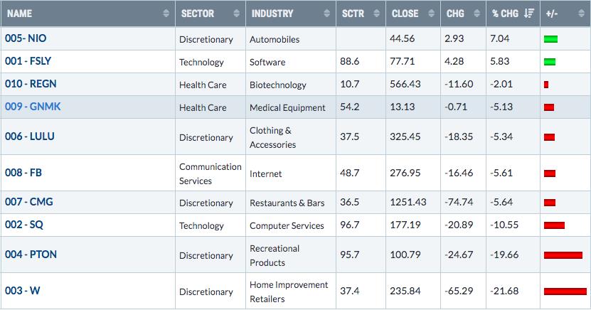Sort by CLOSE column arrows
The image size is (591, 310).
point(432,14)
